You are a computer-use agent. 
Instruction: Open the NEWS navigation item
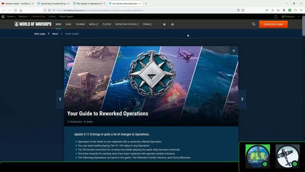58,24
